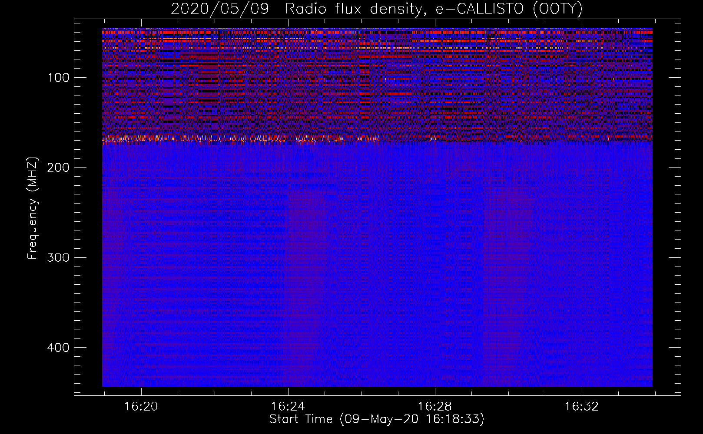
Task: Click the 16:32 time tick label
Action: coord(582,407)
